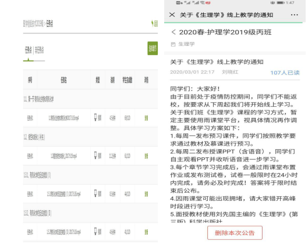Click green details link in section 1.1 row
Image resolution: width=308 pixels, height=245 pixels.
[146, 118]
